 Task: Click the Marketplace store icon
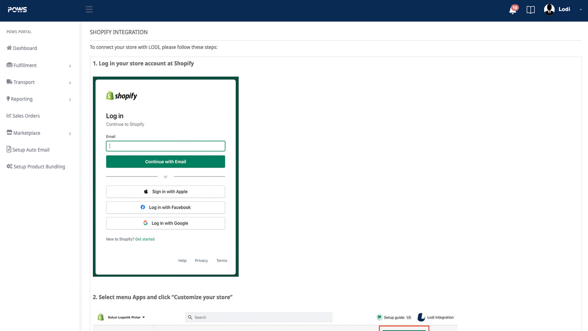pos(10,132)
